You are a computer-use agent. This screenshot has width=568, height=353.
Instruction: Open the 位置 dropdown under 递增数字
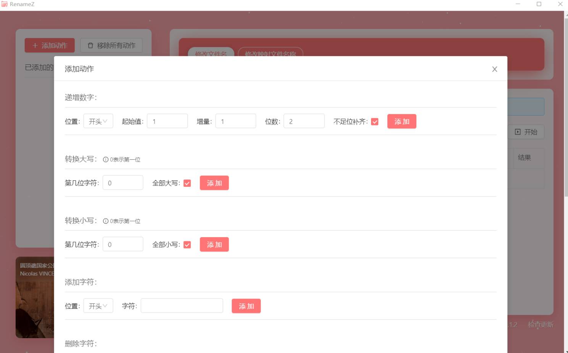pos(98,121)
